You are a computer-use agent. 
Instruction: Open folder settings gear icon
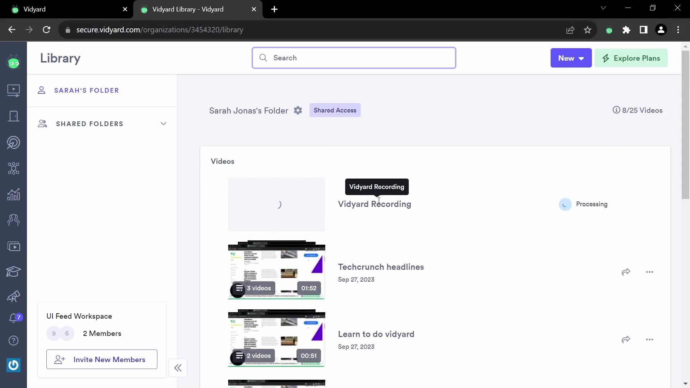(298, 110)
